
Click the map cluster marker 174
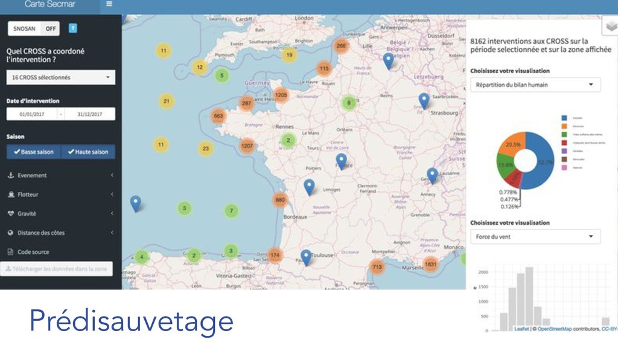pos(275,255)
